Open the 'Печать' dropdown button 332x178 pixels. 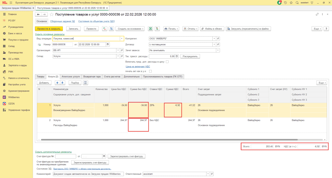pyautogui.click(x=172, y=28)
